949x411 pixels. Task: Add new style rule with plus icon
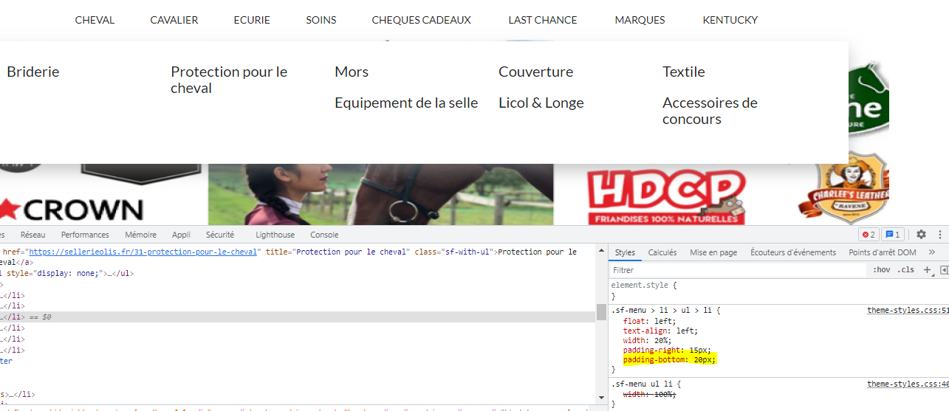pos(927,270)
